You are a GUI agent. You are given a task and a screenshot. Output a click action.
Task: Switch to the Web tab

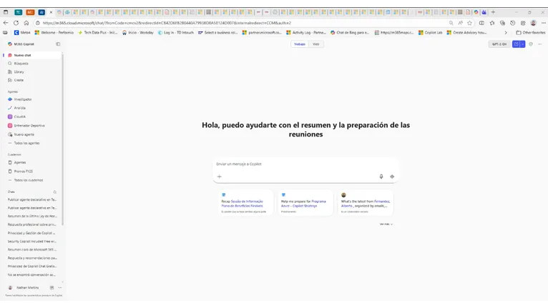316,44
